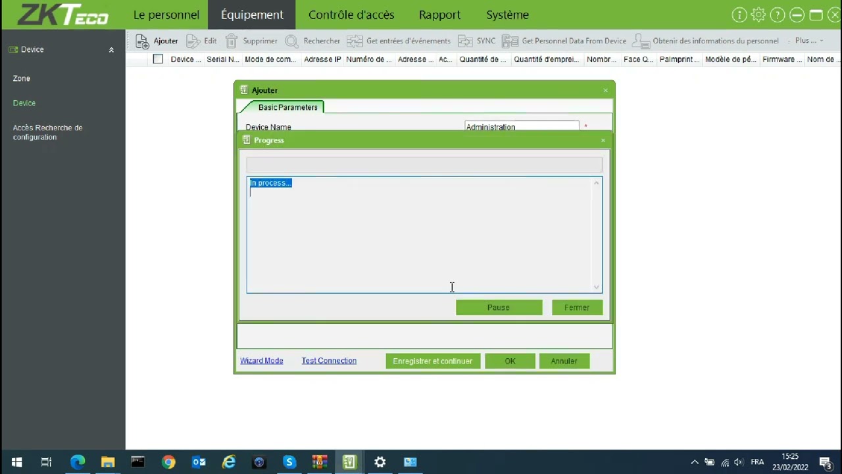Select Device in the sidebar list
Screen dimensions: 842x474
coord(24,103)
